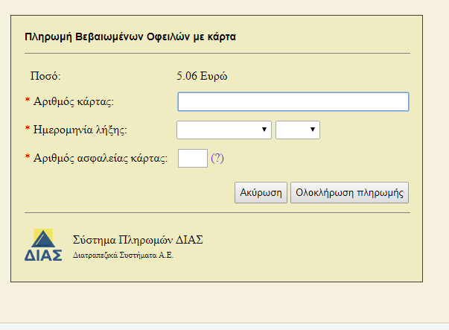Click the Πληρωμή Βεβαιωμένων Οφειλών με κάρτα heading

point(130,37)
